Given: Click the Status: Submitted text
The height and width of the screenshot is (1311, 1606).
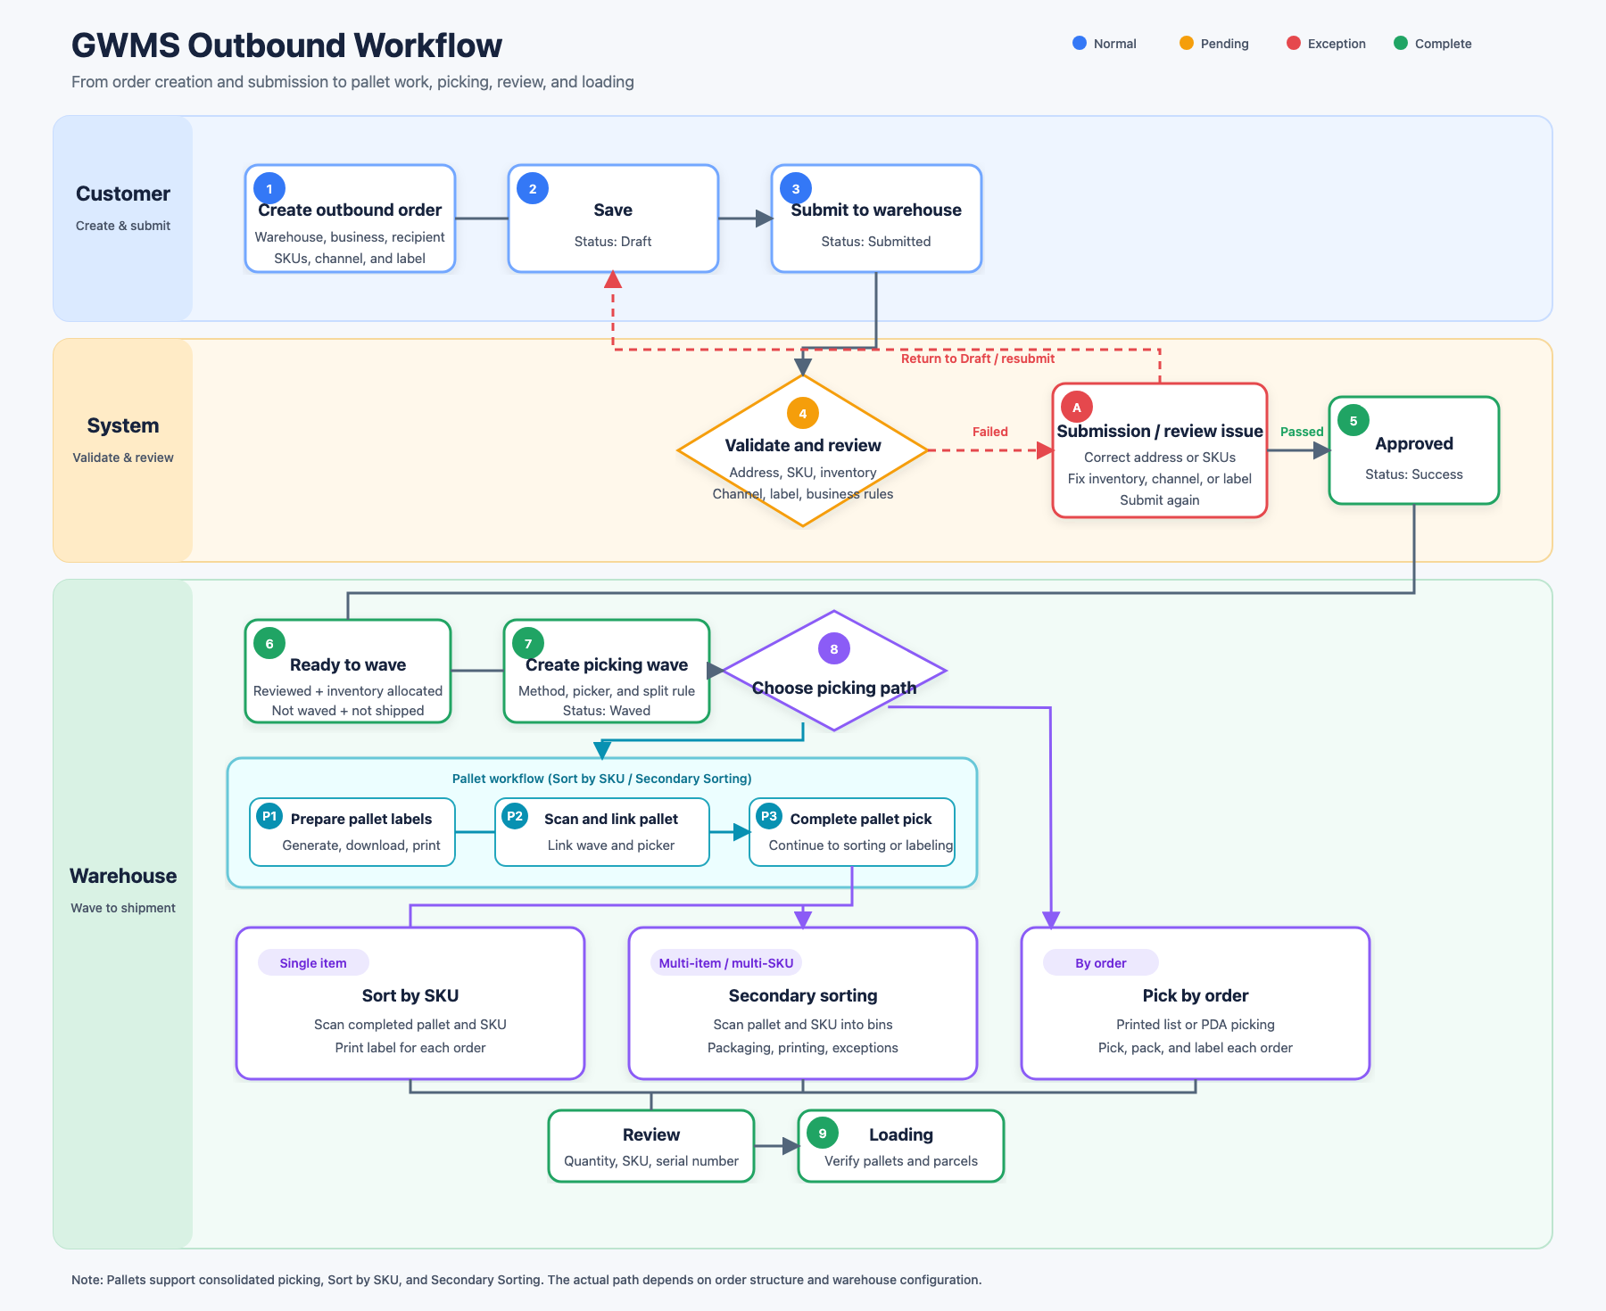Looking at the screenshot, I should pos(876,242).
